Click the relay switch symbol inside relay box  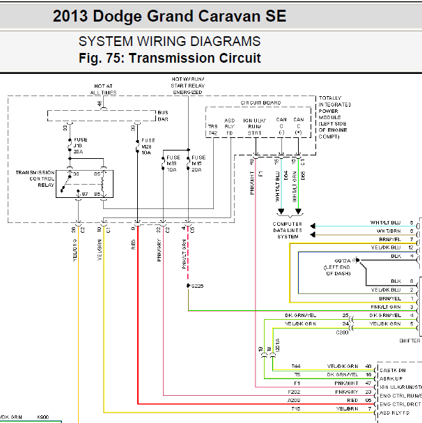pyautogui.click(x=65, y=184)
